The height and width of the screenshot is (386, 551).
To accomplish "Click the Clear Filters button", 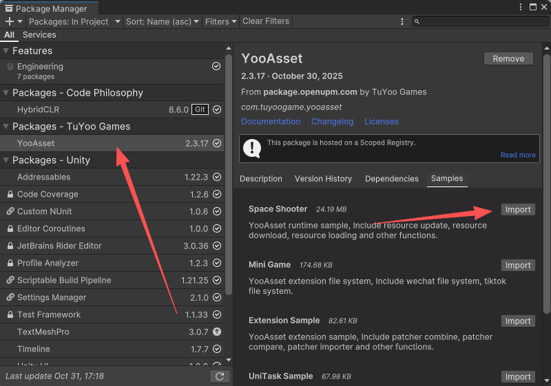I will tap(266, 21).
